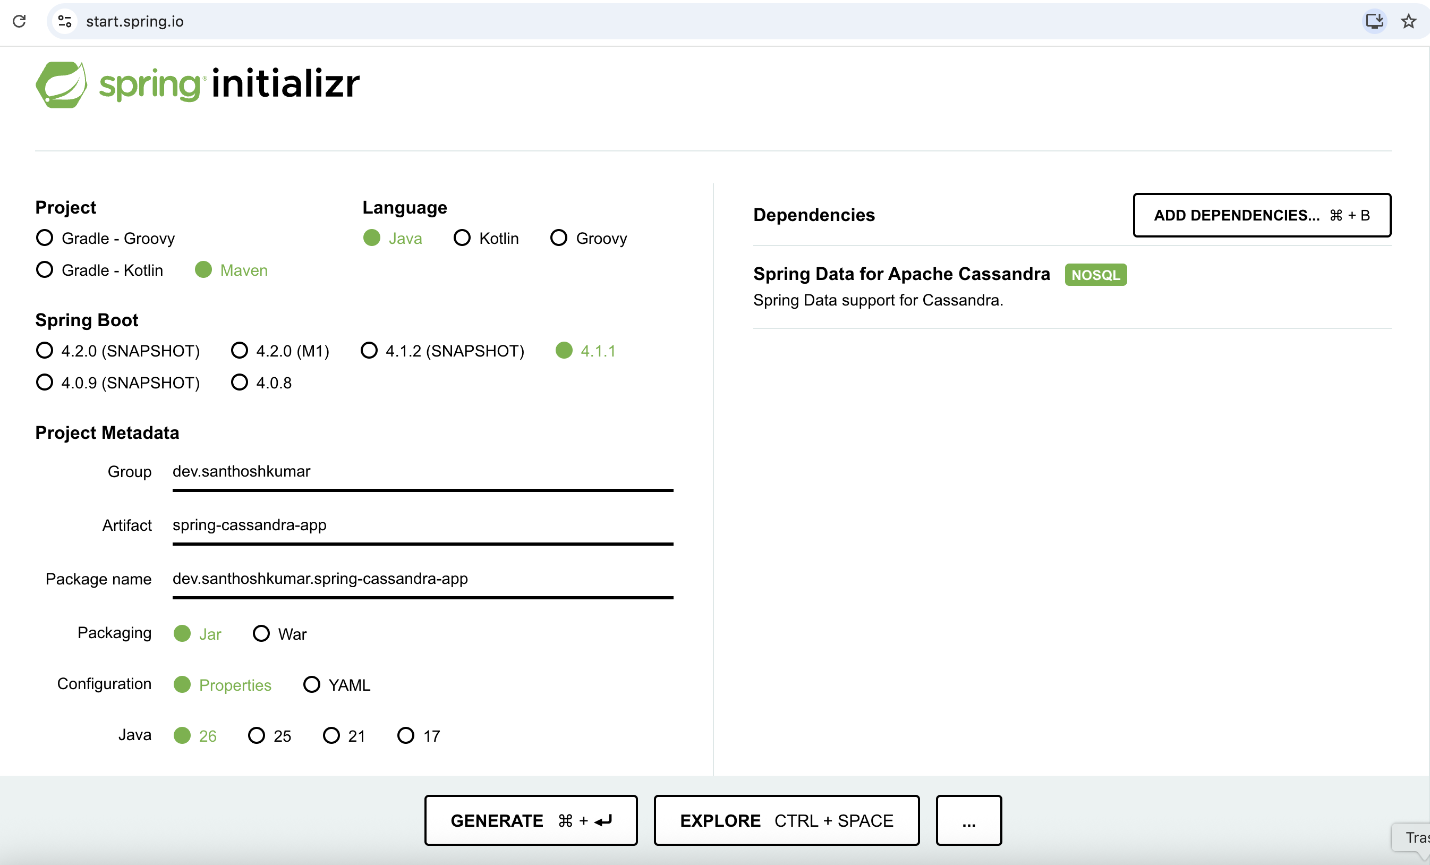Screen dimensions: 1430x865
Task: Select Spring Boot 4.0.8
Action: click(x=261, y=383)
